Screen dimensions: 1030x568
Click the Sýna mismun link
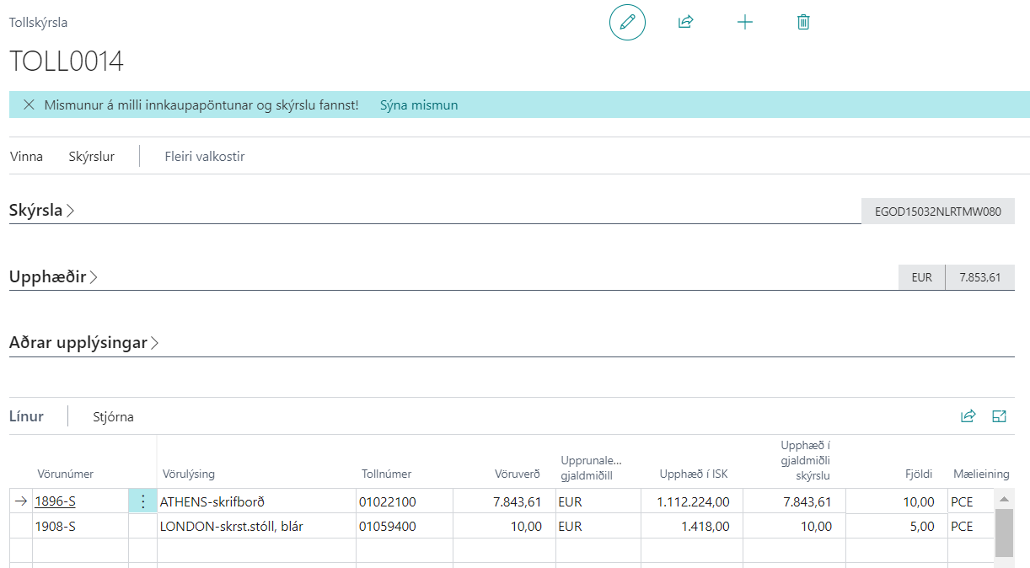[x=419, y=105]
